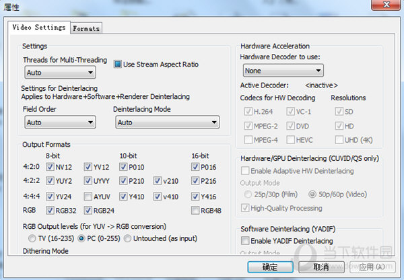
Task: Click the Dithering Mode label
Action: point(46,251)
